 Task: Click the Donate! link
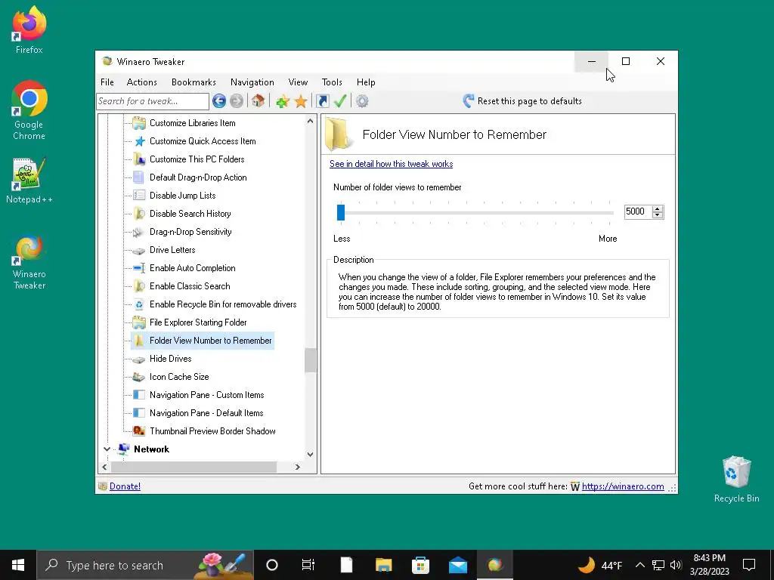click(x=125, y=486)
